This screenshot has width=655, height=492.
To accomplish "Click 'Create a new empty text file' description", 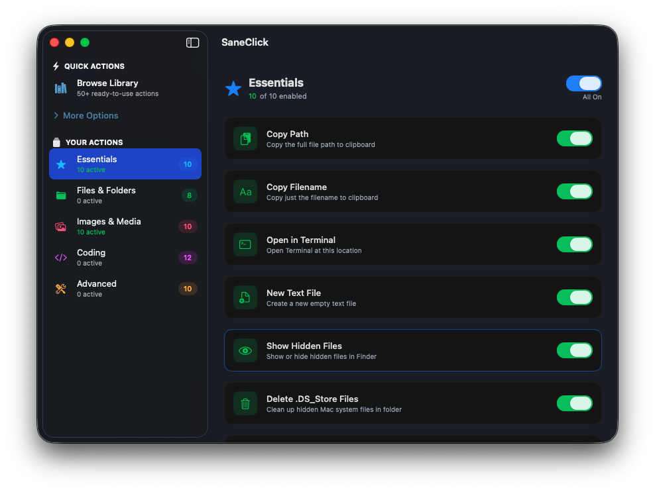I will pos(311,304).
